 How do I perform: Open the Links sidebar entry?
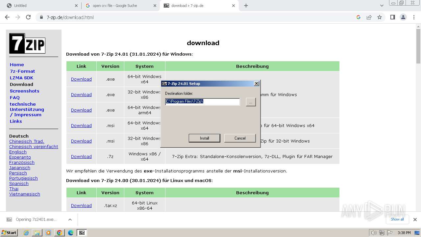click(16, 121)
